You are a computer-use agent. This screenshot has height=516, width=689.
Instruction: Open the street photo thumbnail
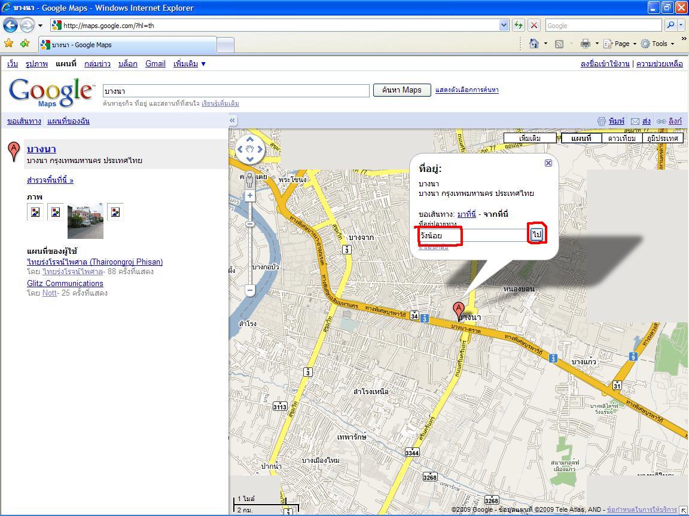click(x=86, y=221)
